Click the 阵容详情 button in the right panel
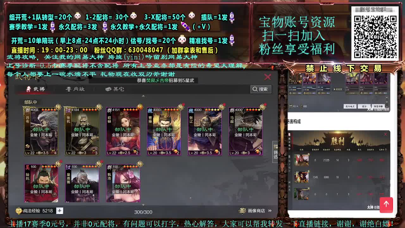 [378, 106]
